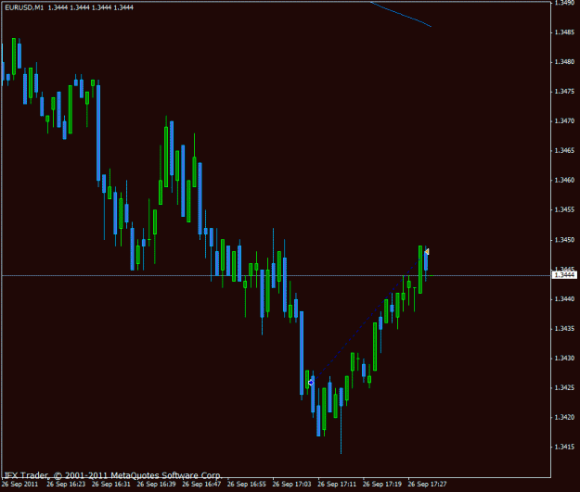
Task: Click the 1.3440 price scale label
Action: click(564, 299)
